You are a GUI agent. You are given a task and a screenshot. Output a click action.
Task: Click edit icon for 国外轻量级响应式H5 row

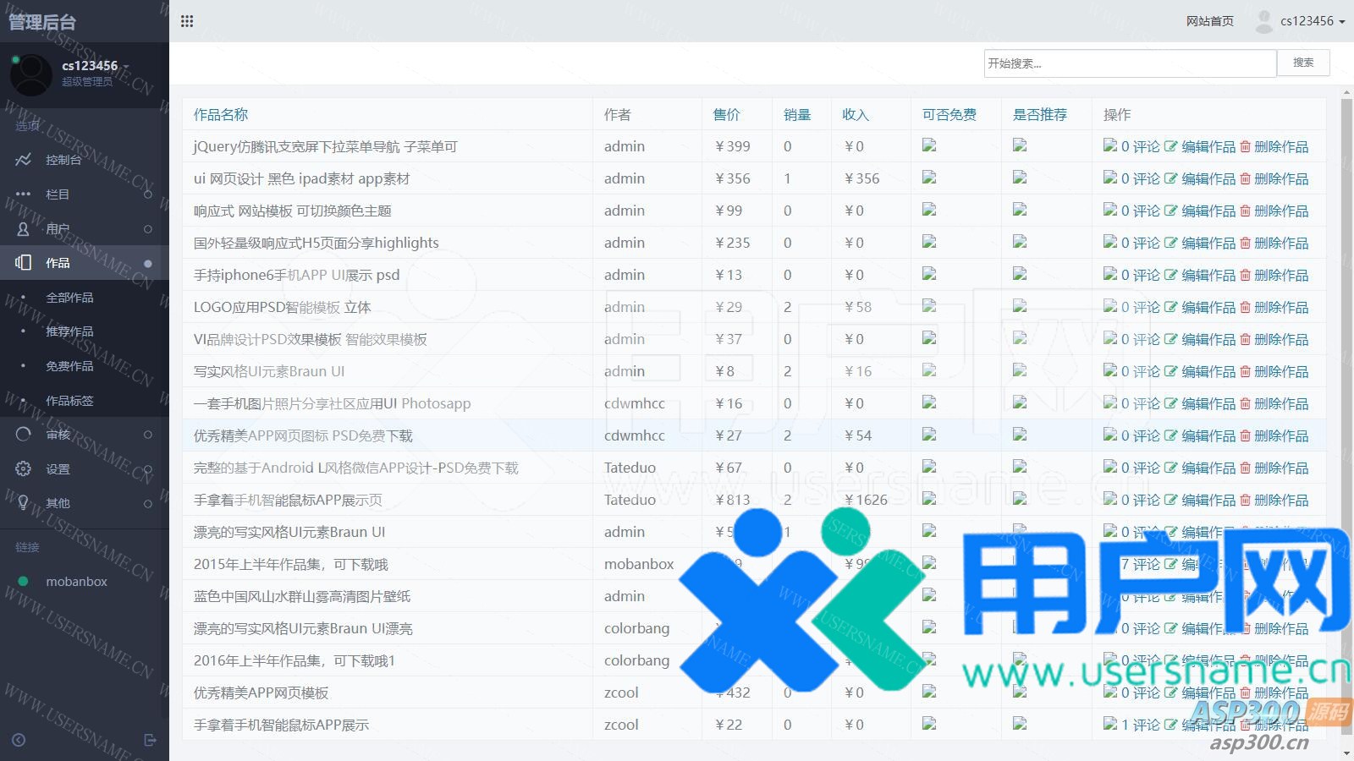(1170, 243)
